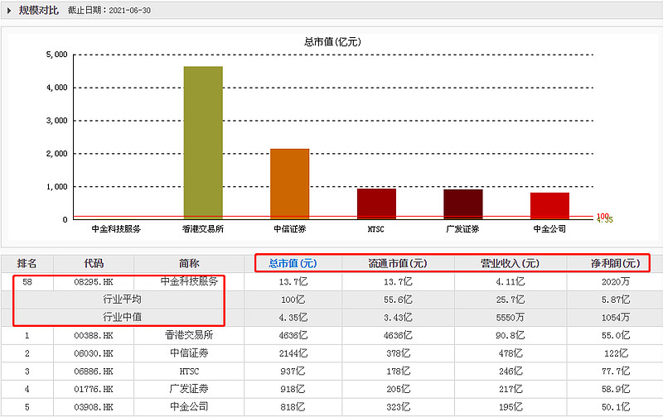Collapse the 规模对比 section triangle

tap(9, 11)
